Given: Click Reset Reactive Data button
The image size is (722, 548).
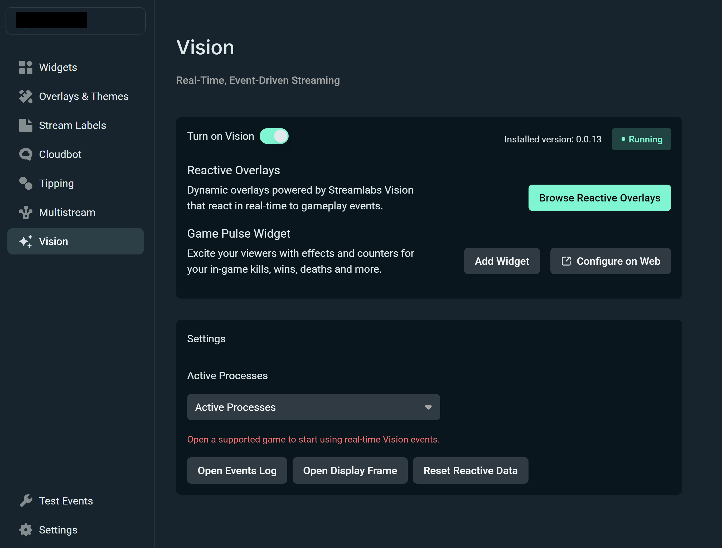Looking at the screenshot, I should click(x=470, y=470).
